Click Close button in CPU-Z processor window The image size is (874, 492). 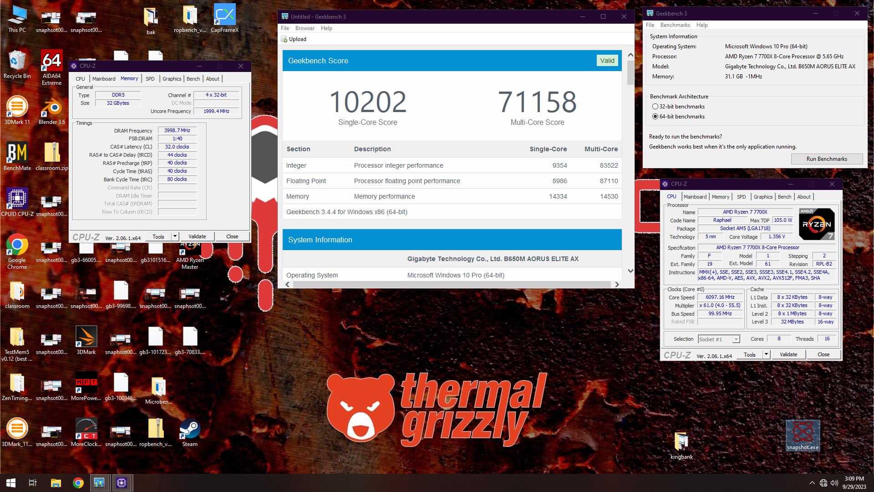[x=823, y=354]
